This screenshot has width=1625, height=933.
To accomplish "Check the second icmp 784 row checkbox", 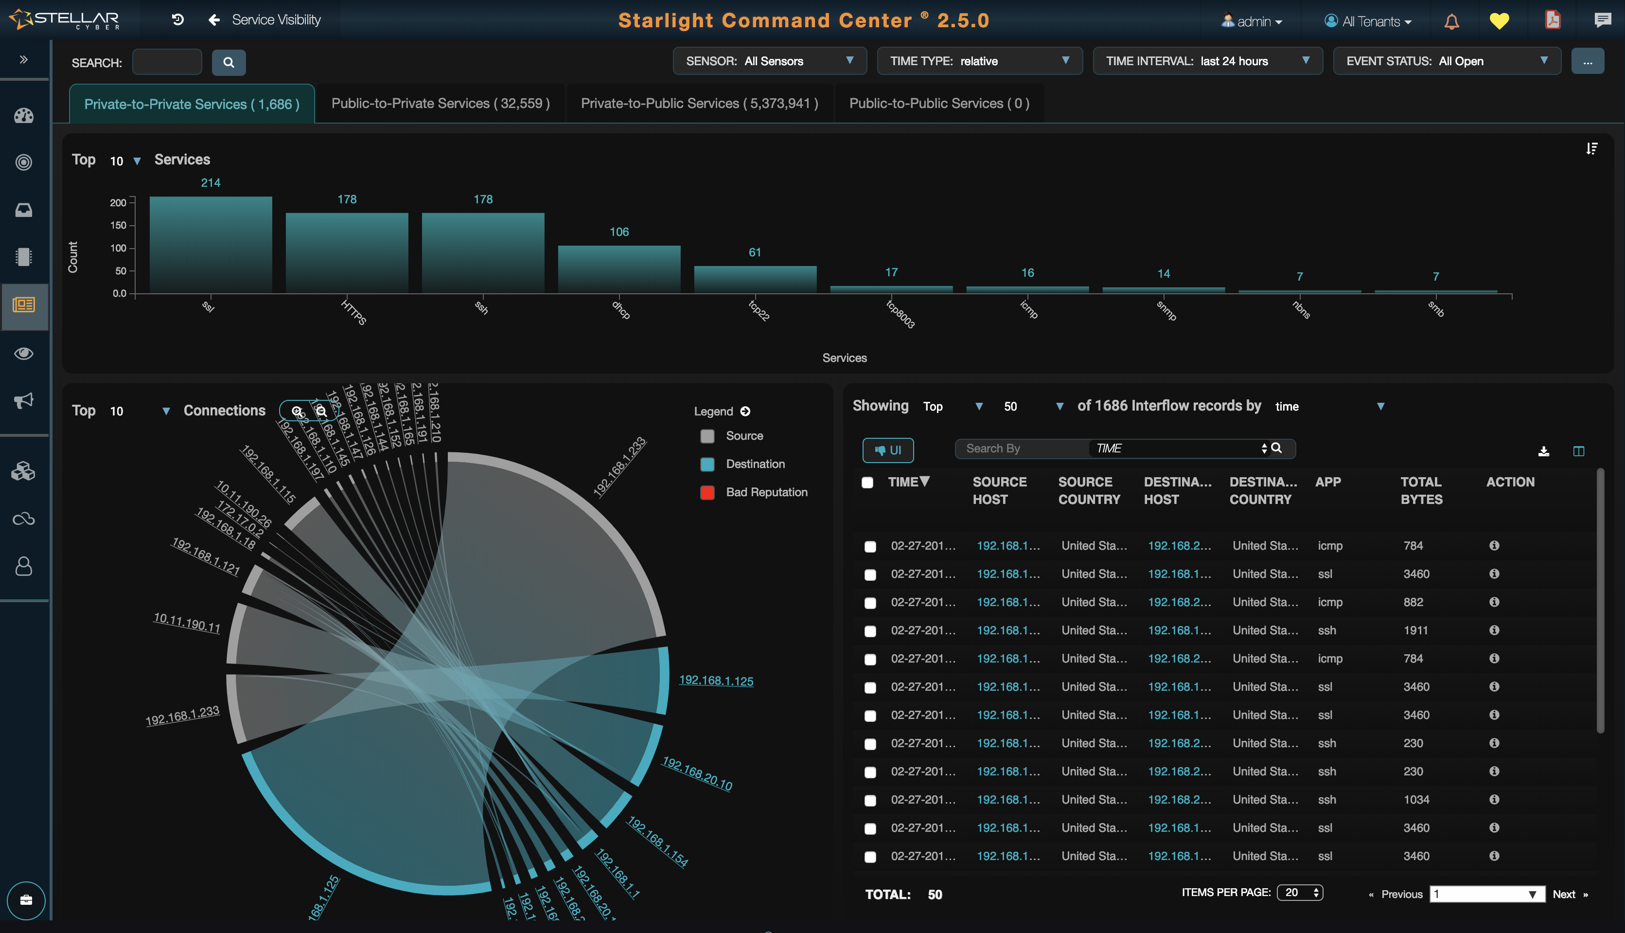I will point(870,660).
